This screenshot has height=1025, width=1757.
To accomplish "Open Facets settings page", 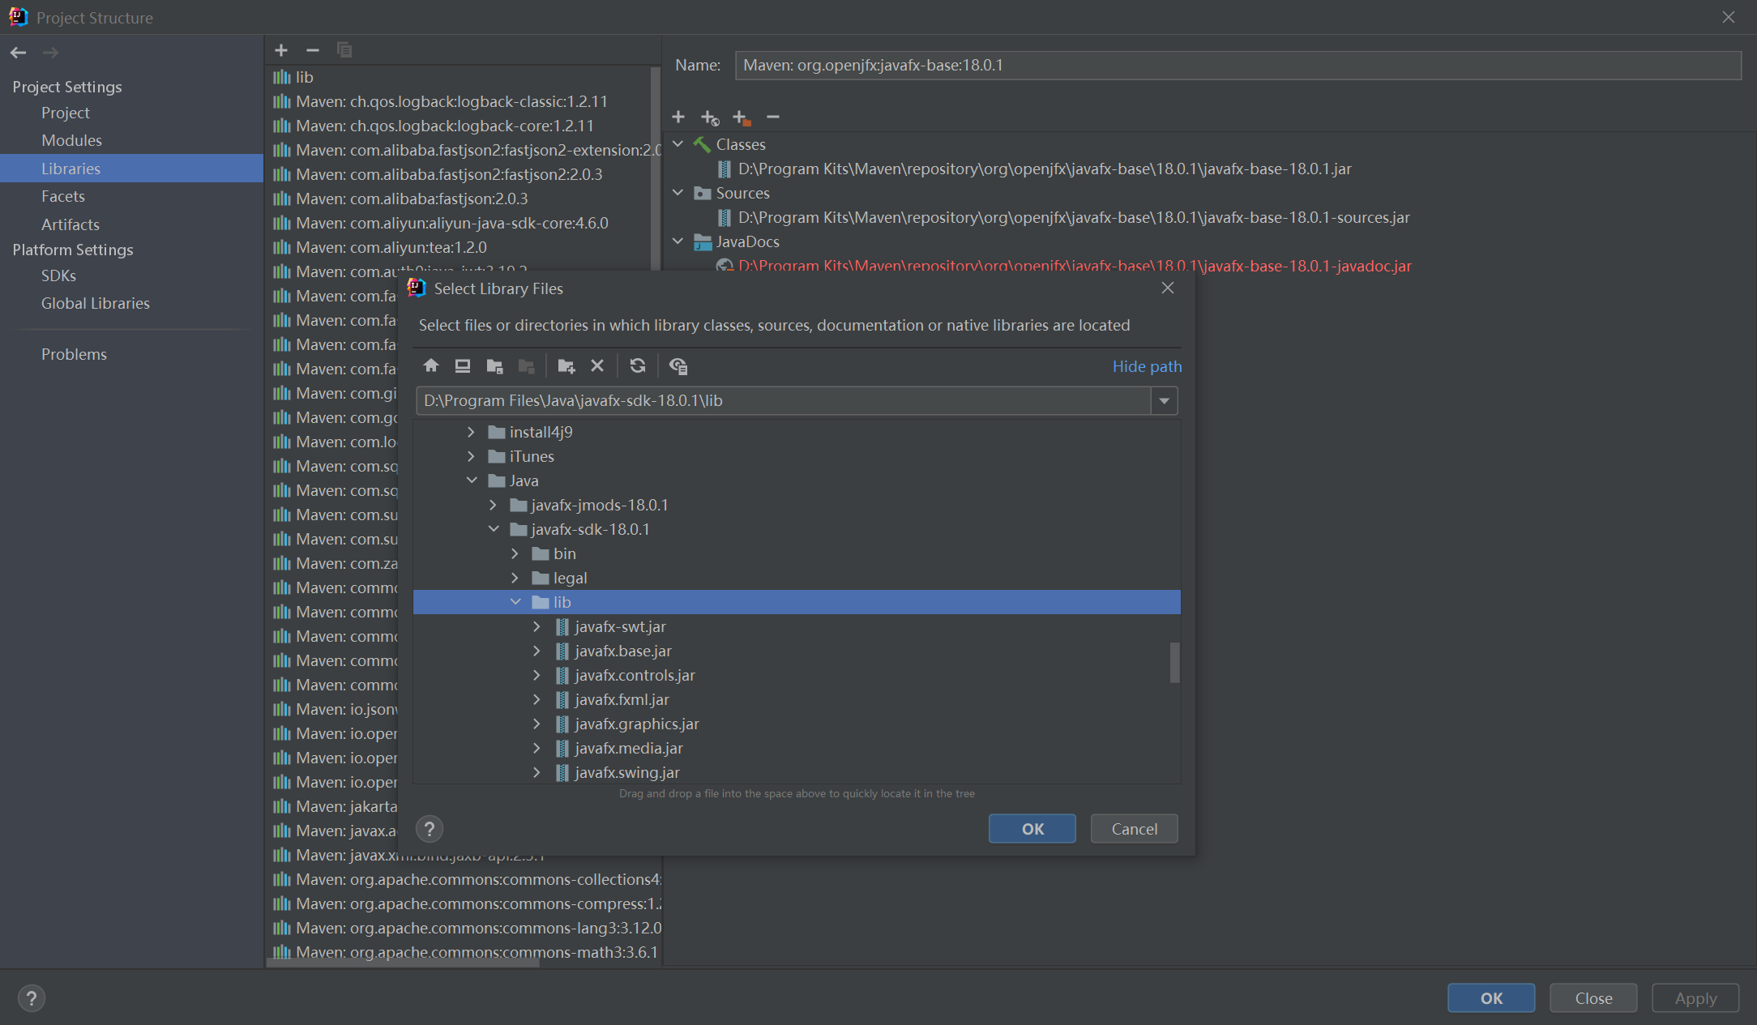I will click(63, 196).
